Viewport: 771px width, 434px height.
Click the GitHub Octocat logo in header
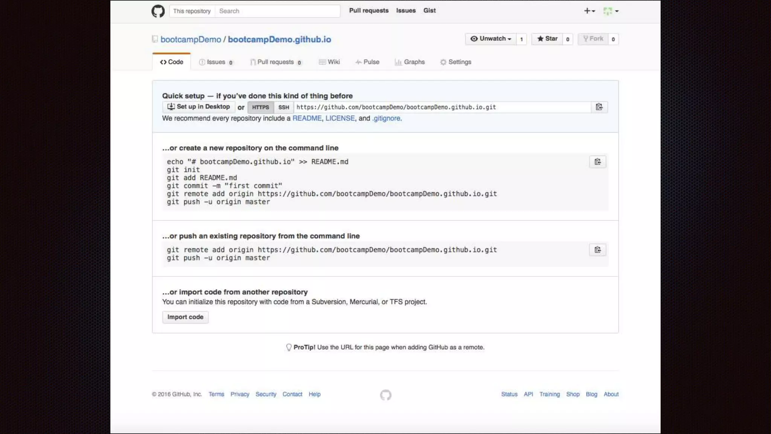click(x=158, y=11)
